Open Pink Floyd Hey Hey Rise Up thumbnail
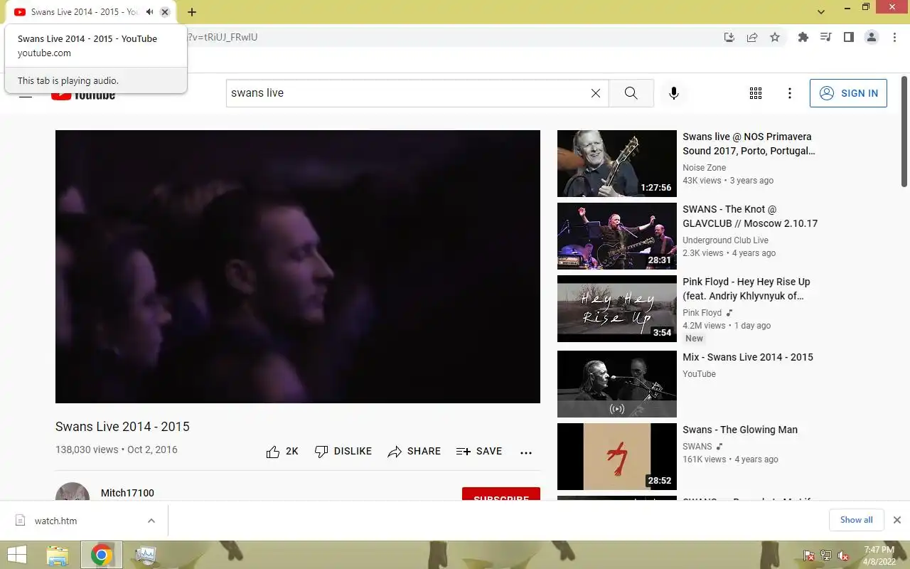Image resolution: width=910 pixels, height=569 pixels. pos(617,309)
